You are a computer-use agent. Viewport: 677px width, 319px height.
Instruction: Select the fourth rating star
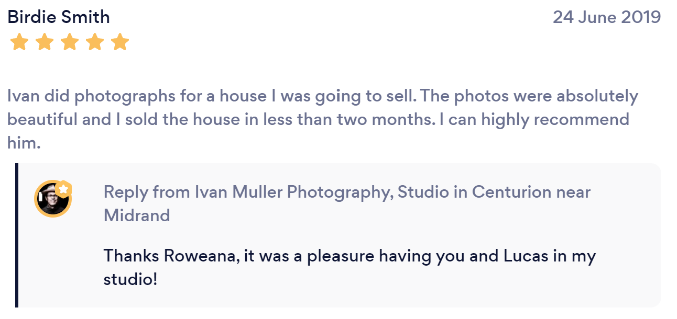coord(95,42)
